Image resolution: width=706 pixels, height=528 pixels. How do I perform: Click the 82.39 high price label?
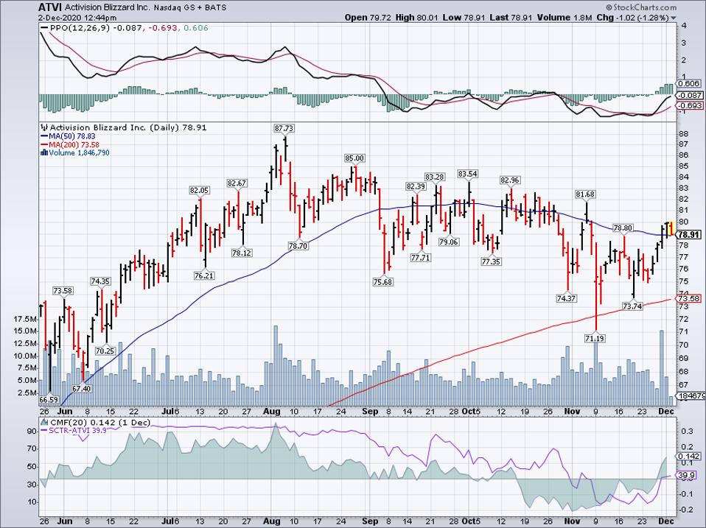coord(416,186)
